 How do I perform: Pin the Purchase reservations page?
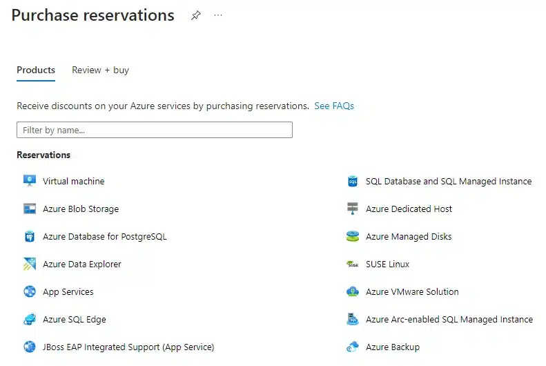click(x=196, y=15)
